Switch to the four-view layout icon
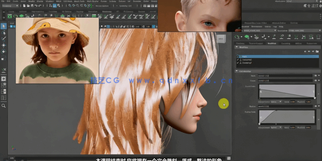This screenshot has width=322, height=161. 3,85
